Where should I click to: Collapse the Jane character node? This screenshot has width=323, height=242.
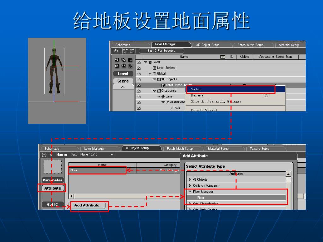(x=159, y=96)
